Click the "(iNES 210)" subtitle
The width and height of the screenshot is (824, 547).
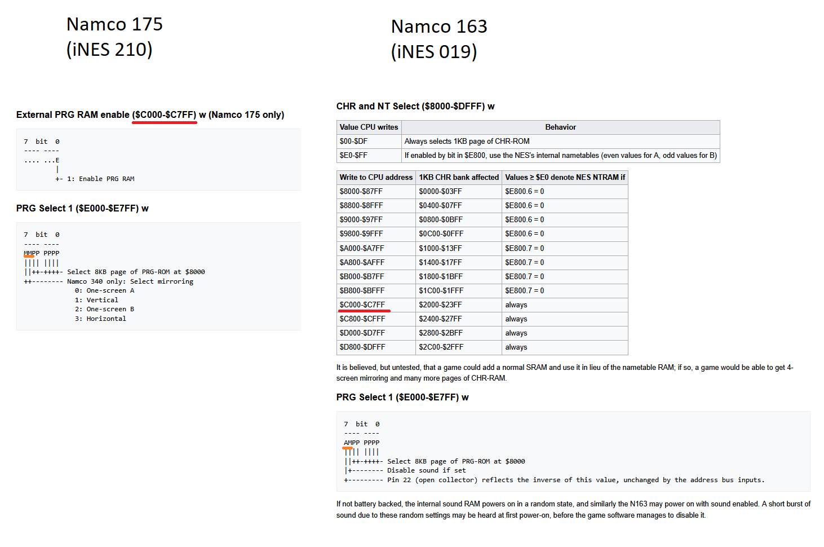click(109, 50)
